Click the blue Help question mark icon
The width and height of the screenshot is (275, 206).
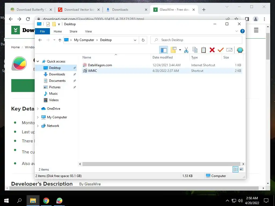pyautogui.click(x=243, y=31)
